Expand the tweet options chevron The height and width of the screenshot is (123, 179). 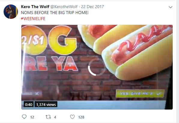170,7
